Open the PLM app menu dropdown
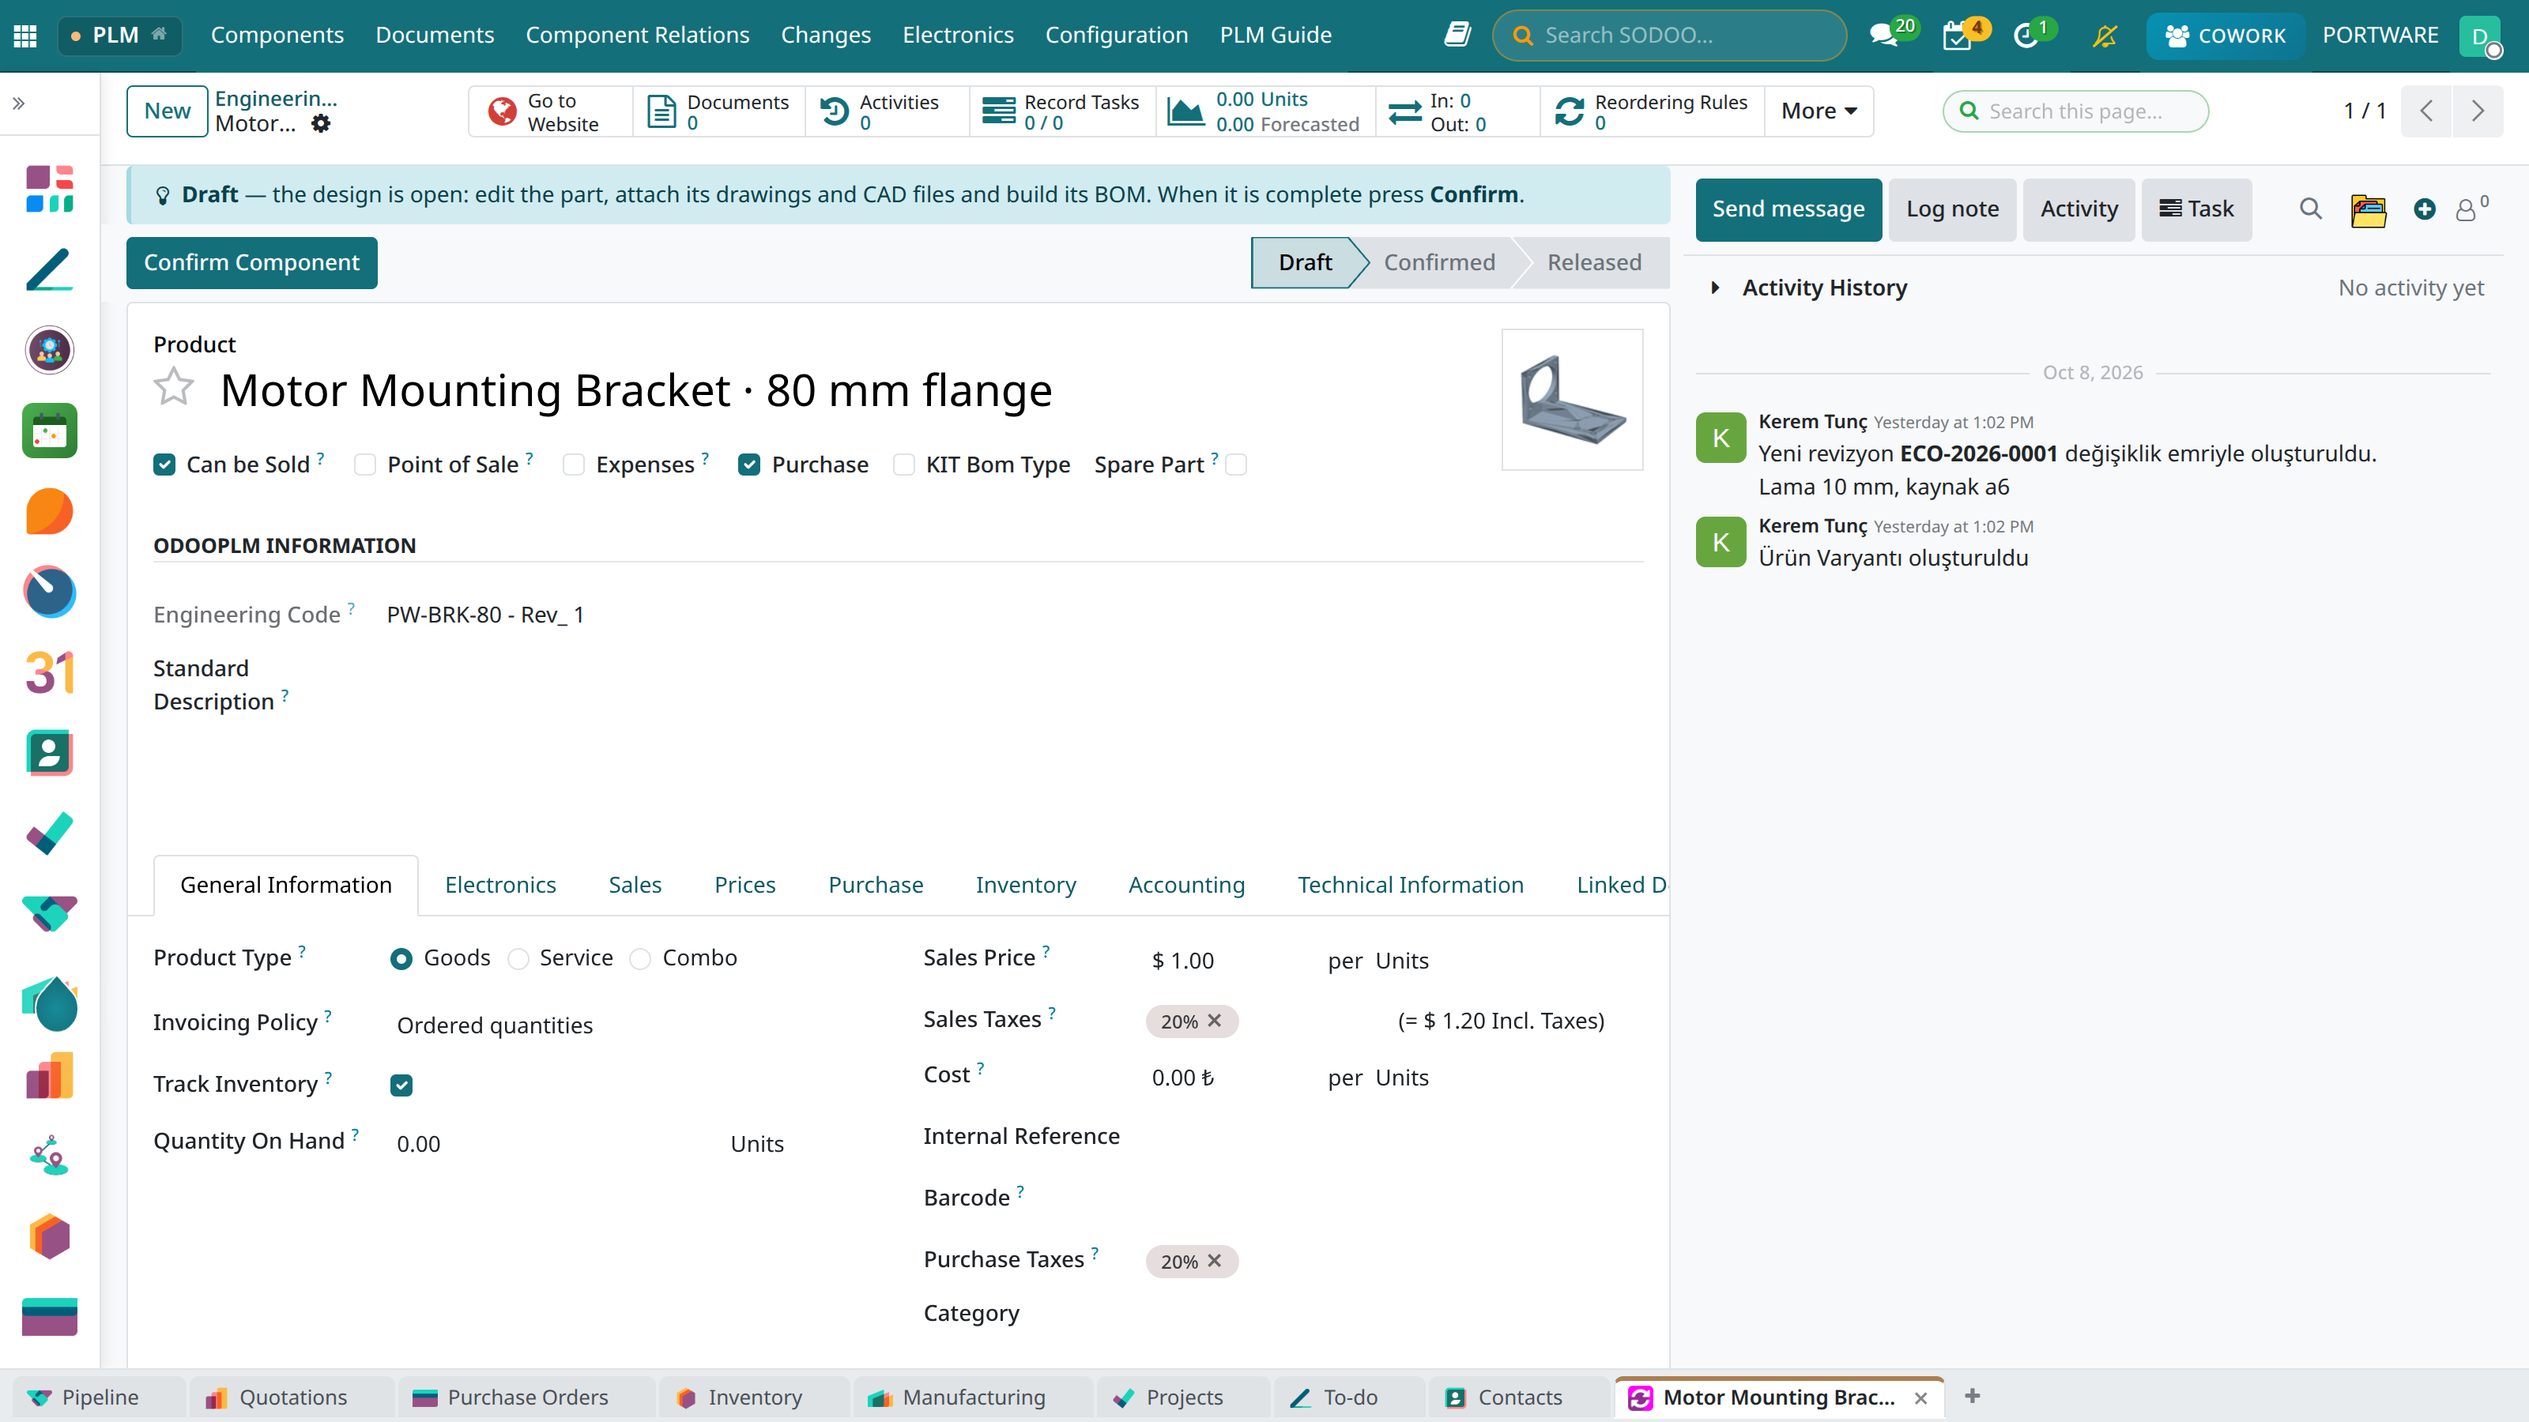 point(119,36)
